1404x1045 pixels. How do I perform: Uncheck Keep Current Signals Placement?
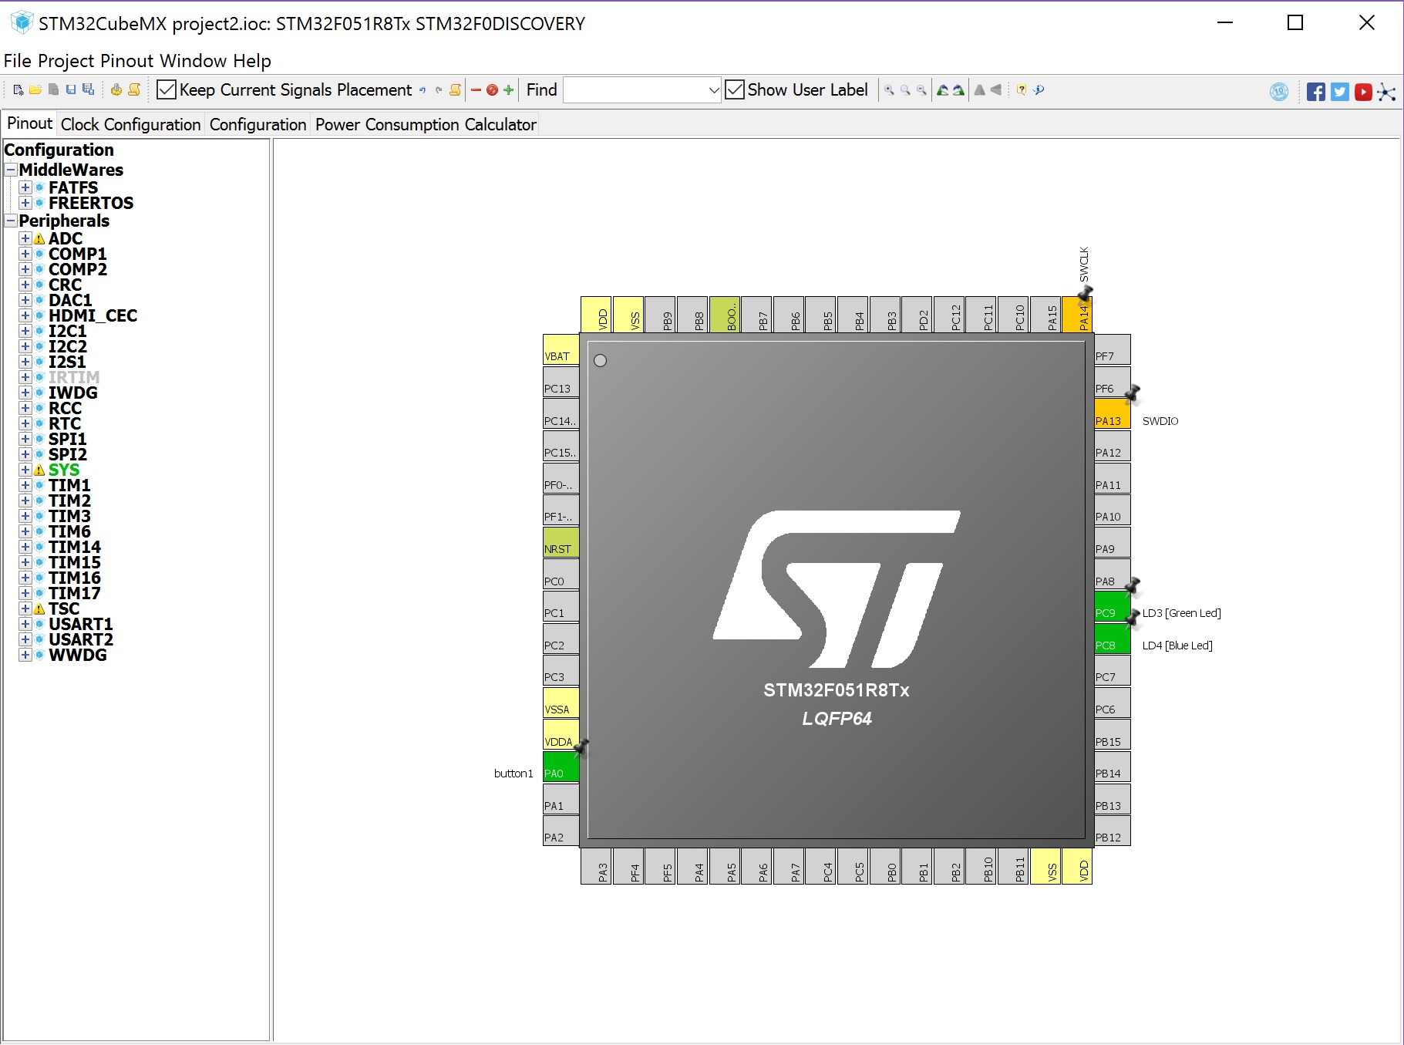pos(167,90)
